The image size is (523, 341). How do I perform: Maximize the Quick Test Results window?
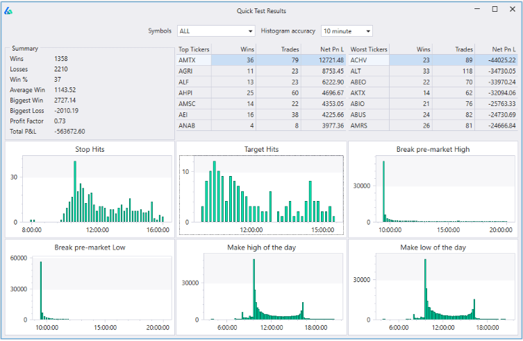(x=495, y=9)
